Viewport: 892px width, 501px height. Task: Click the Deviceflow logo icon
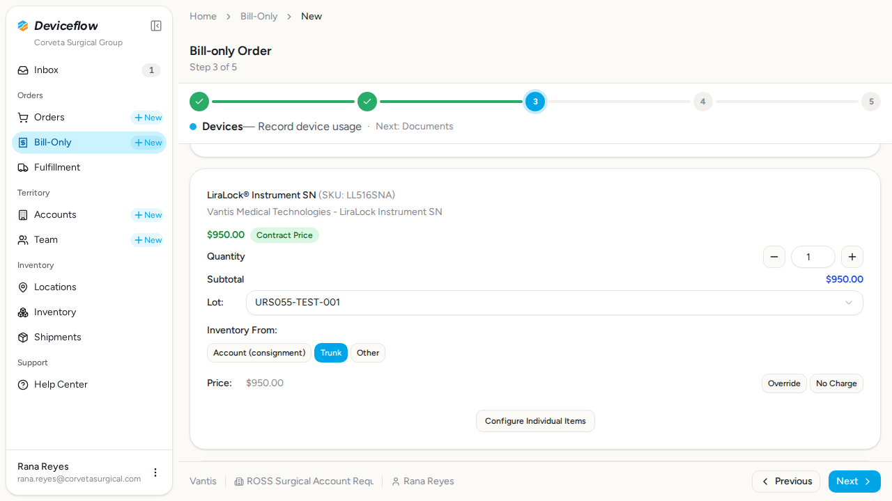(x=23, y=26)
